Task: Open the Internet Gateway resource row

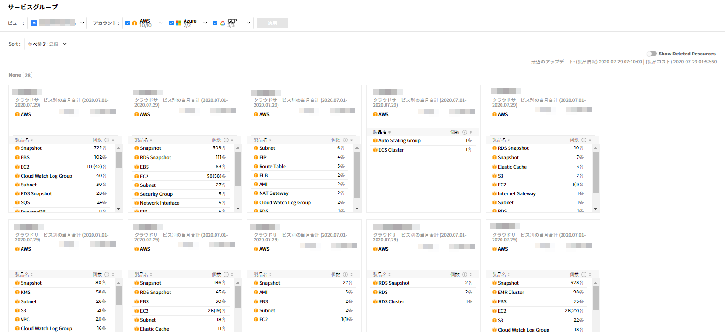Action: tap(517, 194)
